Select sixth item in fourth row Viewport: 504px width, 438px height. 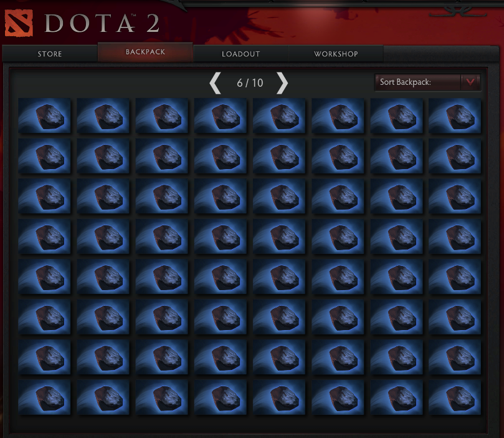tap(338, 236)
